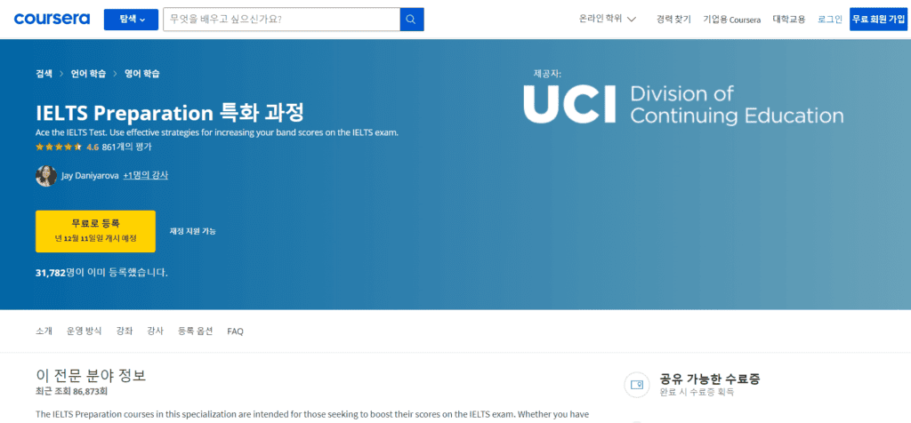Focus the 무엇을 배우고 싶으신가요 search field

click(x=281, y=20)
